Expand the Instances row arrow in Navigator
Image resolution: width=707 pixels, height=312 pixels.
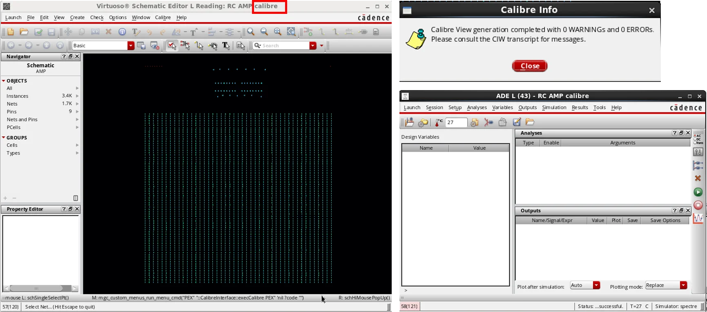(77, 96)
